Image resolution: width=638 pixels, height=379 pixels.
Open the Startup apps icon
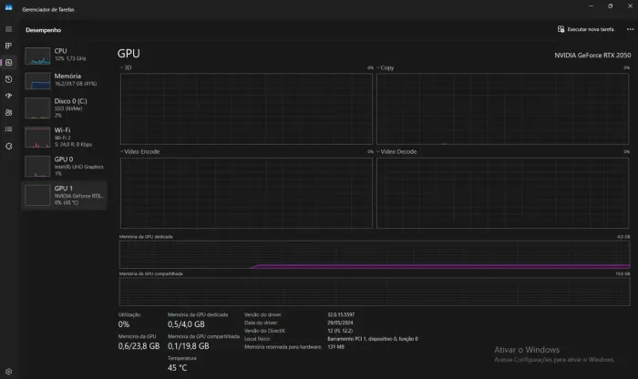8,96
